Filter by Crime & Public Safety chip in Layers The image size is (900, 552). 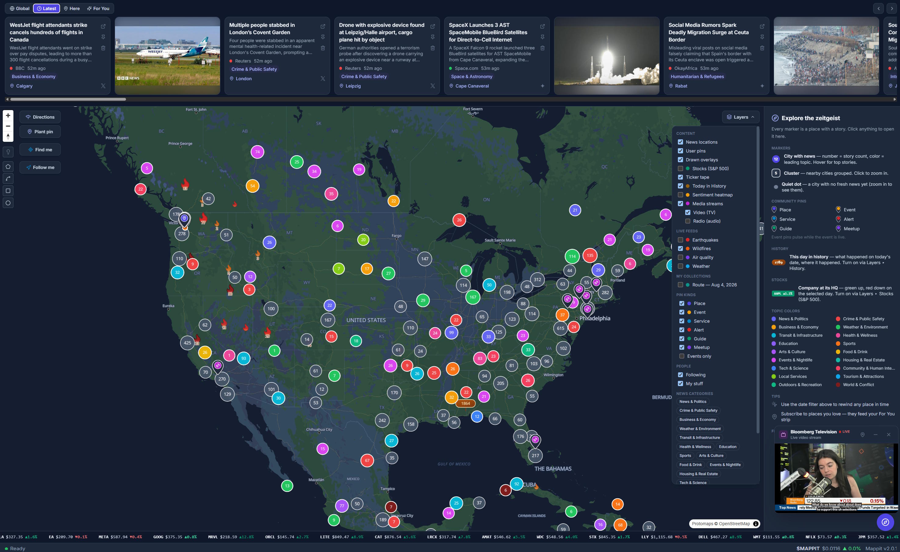click(698, 410)
